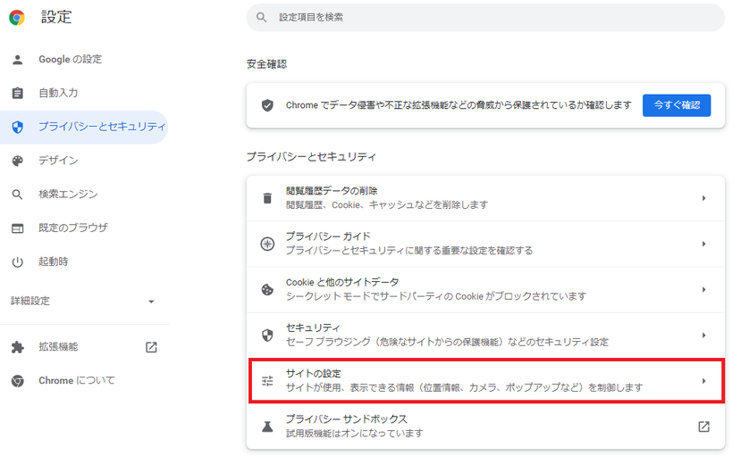Screen dimensions: 749x464
Task: Open 検索エンジン settings in the sidebar
Action: [68, 195]
